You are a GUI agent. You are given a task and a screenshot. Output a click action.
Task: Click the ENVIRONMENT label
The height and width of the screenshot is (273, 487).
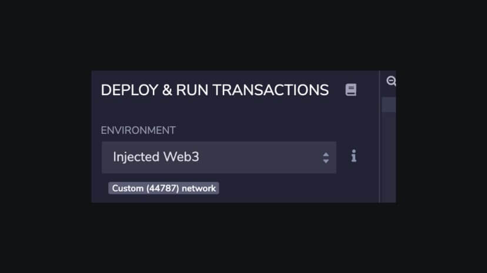tap(138, 130)
